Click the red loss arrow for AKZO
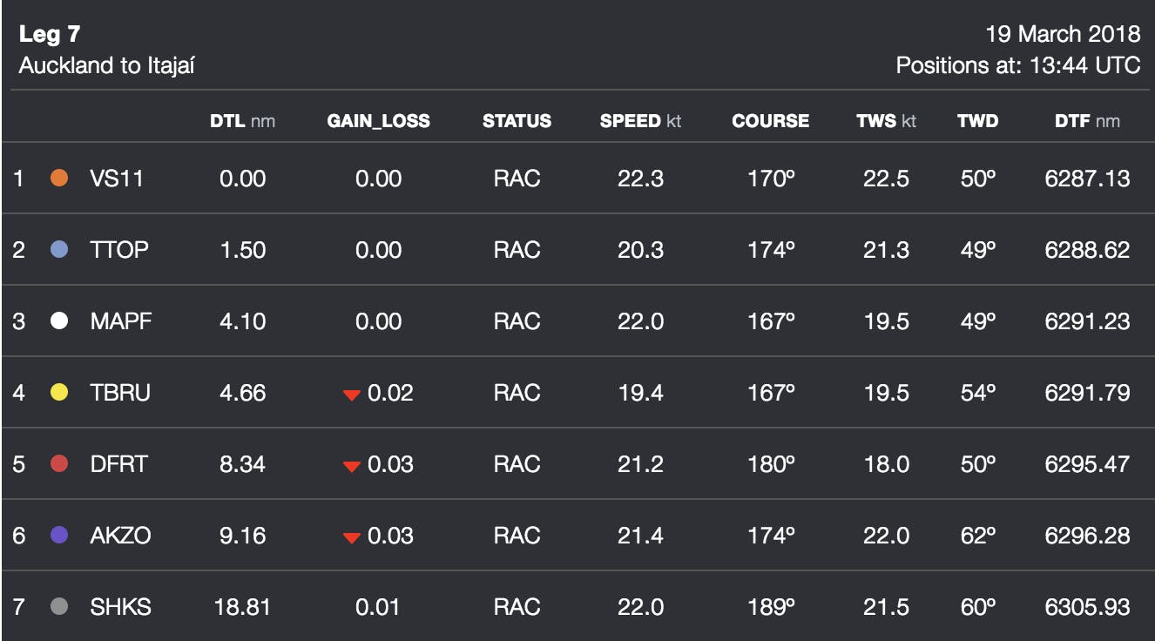Screen dimensions: 1155x641 pos(352,537)
